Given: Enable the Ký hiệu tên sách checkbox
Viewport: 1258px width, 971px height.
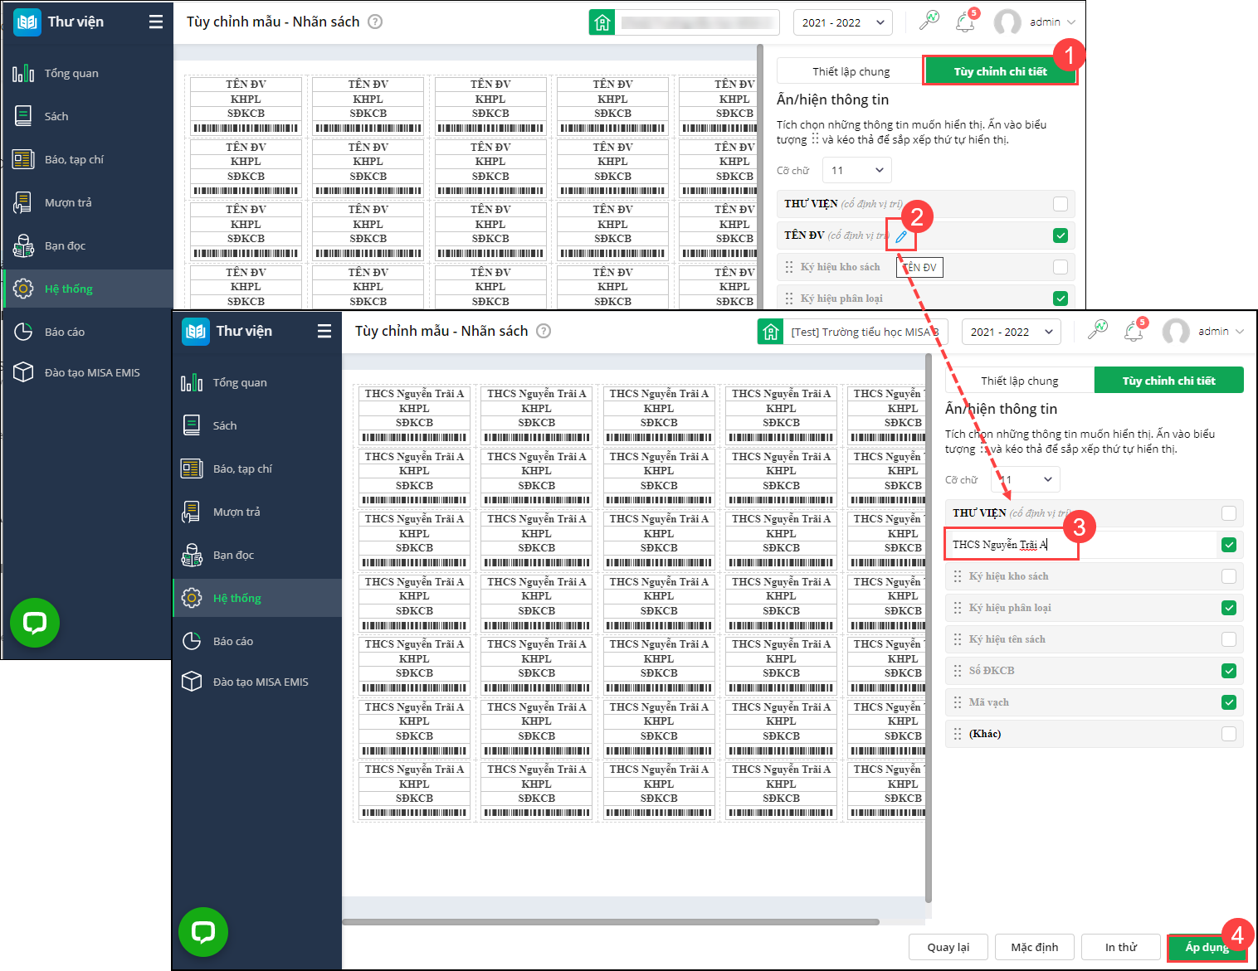Looking at the screenshot, I should [1229, 639].
